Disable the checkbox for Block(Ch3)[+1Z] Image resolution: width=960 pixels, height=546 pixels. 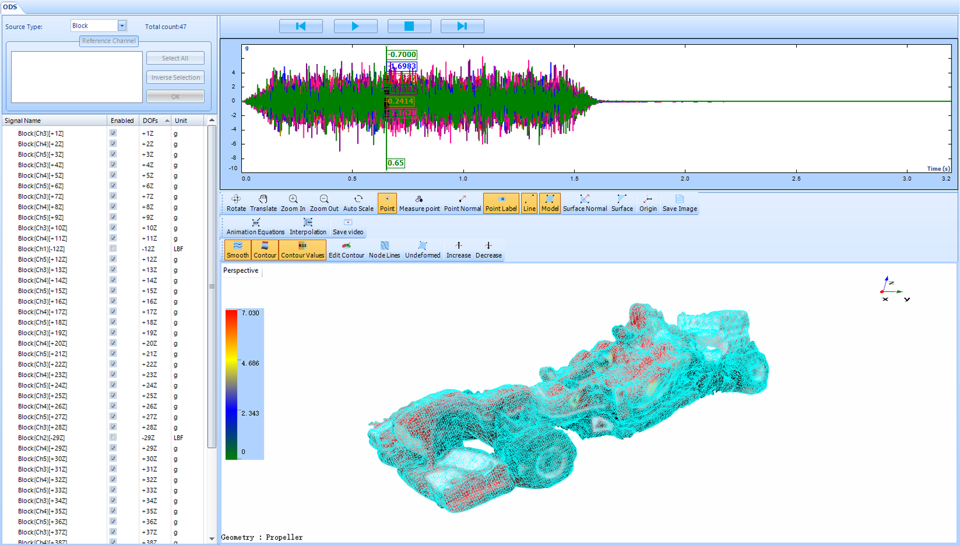112,133
